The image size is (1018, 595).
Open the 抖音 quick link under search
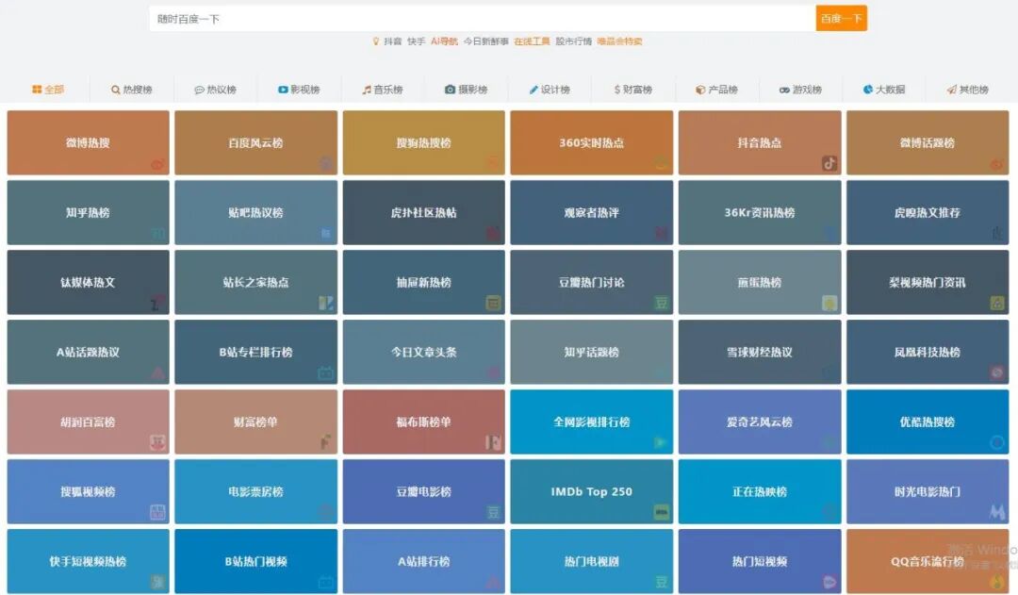pos(393,41)
